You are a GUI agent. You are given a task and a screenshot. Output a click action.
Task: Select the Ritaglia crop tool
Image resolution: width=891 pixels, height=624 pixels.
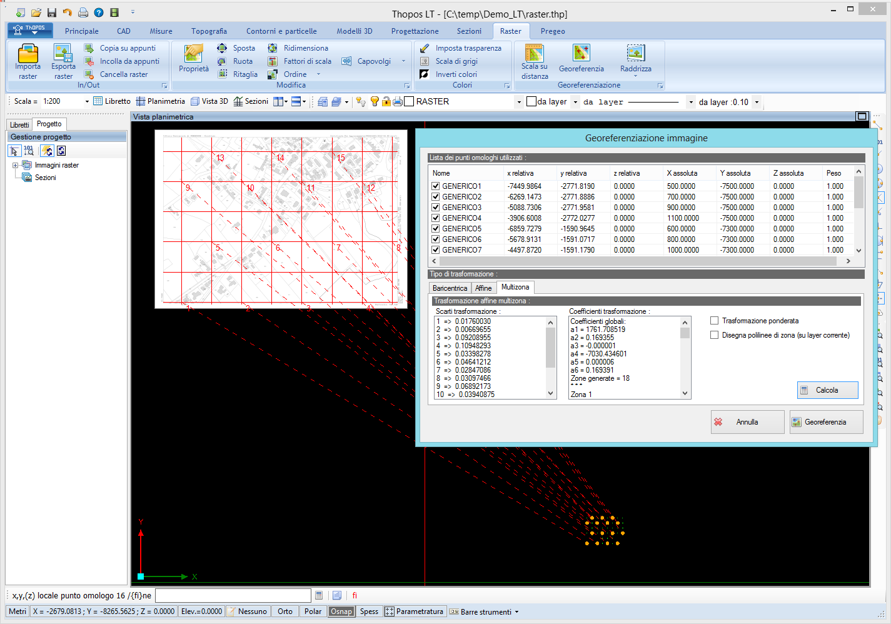[237, 74]
